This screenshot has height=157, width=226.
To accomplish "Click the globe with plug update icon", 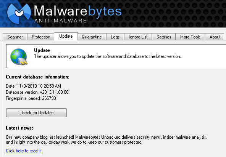I will point(19,57).
